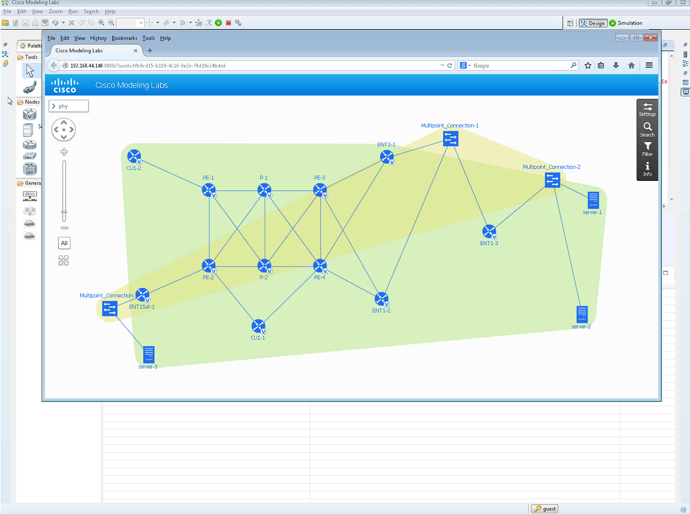
Task: Select the server-2 node in topology
Action: click(x=582, y=315)
